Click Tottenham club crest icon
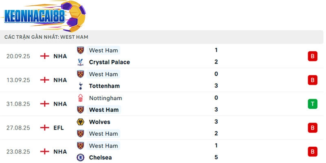The image size is (326, 163). click(80, 86)
